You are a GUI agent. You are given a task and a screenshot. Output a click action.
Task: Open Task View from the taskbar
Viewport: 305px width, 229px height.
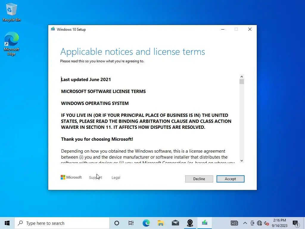tap(131, 223)
